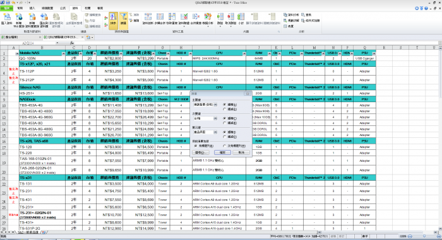Click the Subtotal icon

tap(241, 17)
